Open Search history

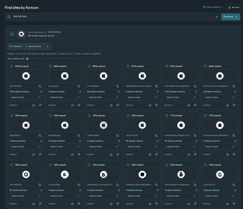click(x=213, y=7)
